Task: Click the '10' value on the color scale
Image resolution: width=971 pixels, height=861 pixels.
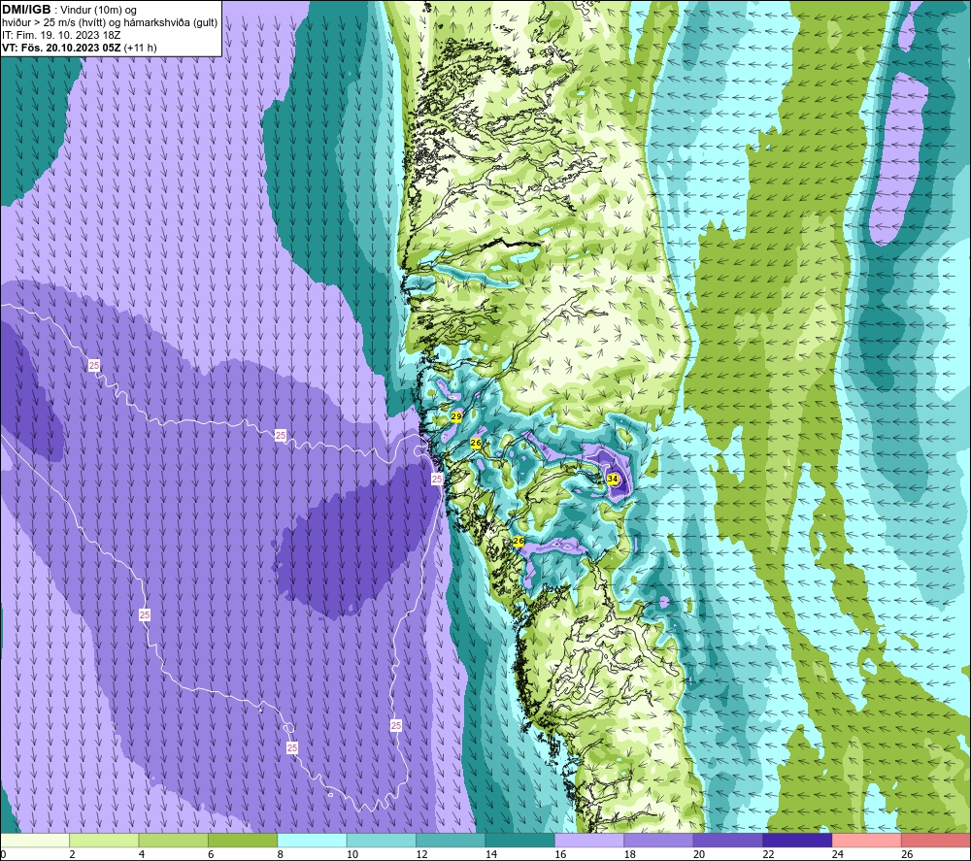Action: pos(352,854)
